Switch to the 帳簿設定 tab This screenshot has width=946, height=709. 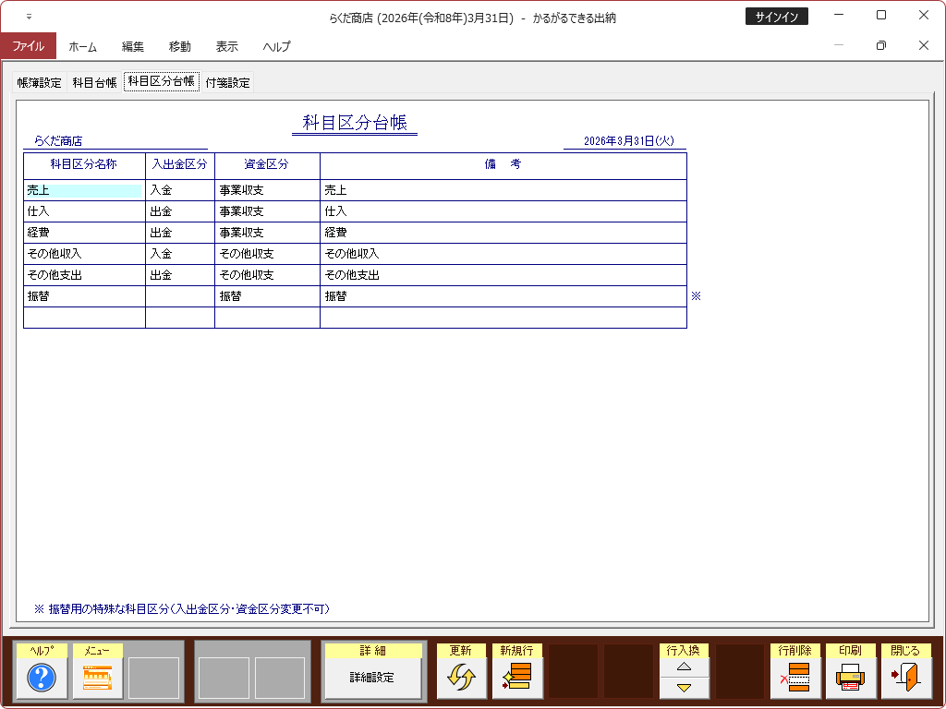pos(40,82)
